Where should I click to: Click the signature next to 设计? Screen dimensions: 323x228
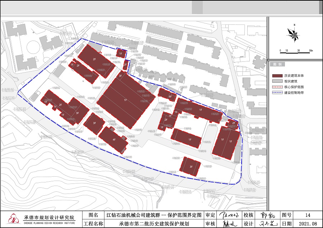click(x=267, y=224)
